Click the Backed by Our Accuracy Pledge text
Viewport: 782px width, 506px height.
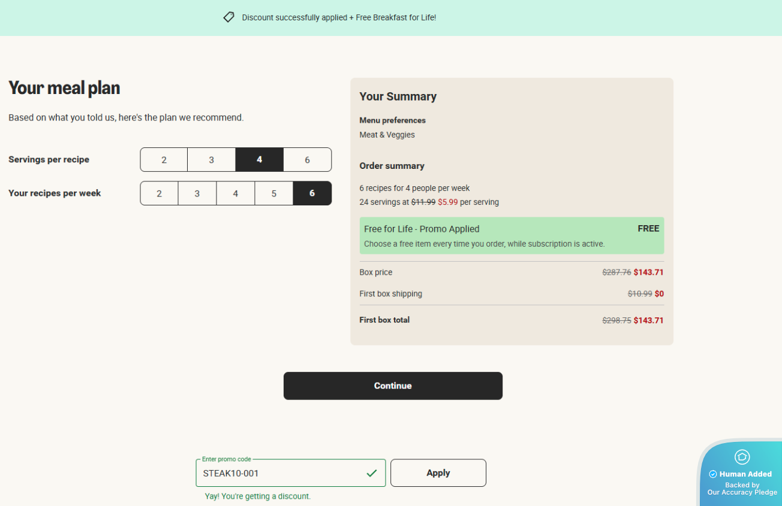742,489
